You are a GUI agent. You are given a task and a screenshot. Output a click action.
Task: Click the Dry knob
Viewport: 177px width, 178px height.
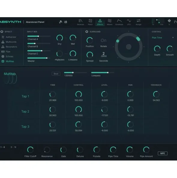tap(60, 38)
